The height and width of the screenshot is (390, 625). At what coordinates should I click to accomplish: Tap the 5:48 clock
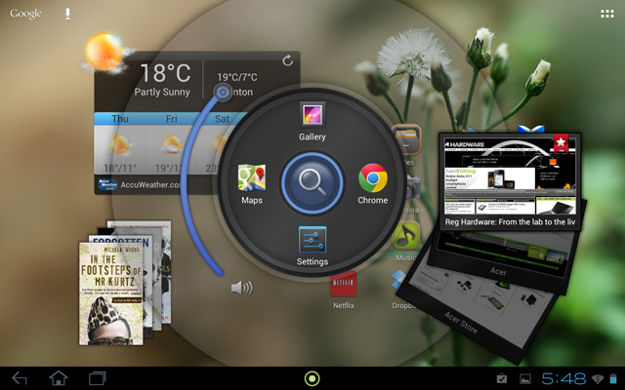point(563,378)
